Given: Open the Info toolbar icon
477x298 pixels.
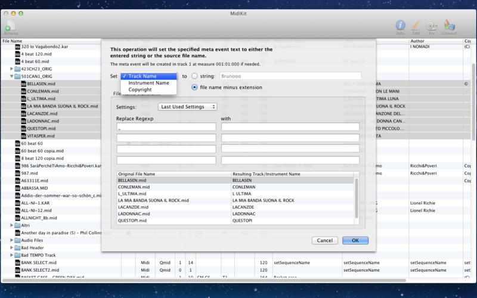Looking at the screenshot, I should click(400, 27).
